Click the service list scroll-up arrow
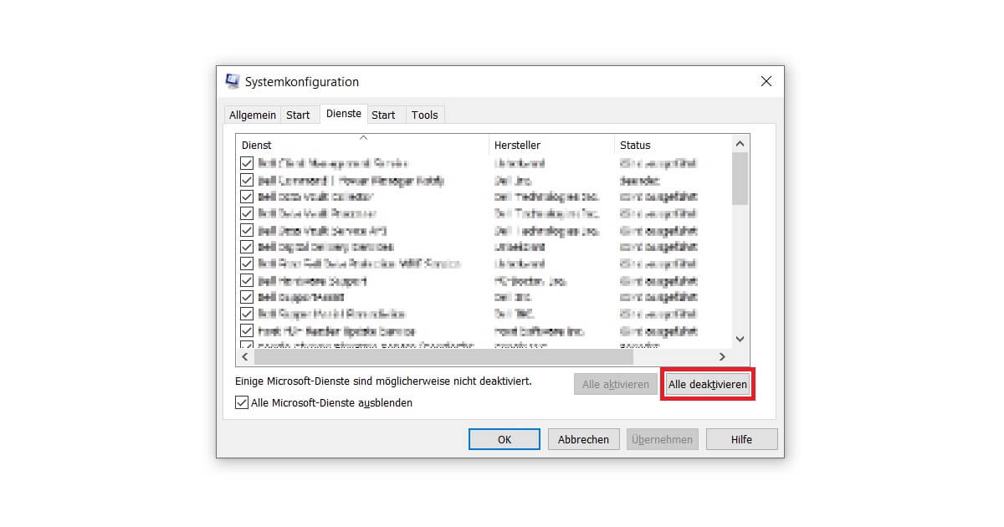This screenshot has width=1004, height=527. pos(740,144)
